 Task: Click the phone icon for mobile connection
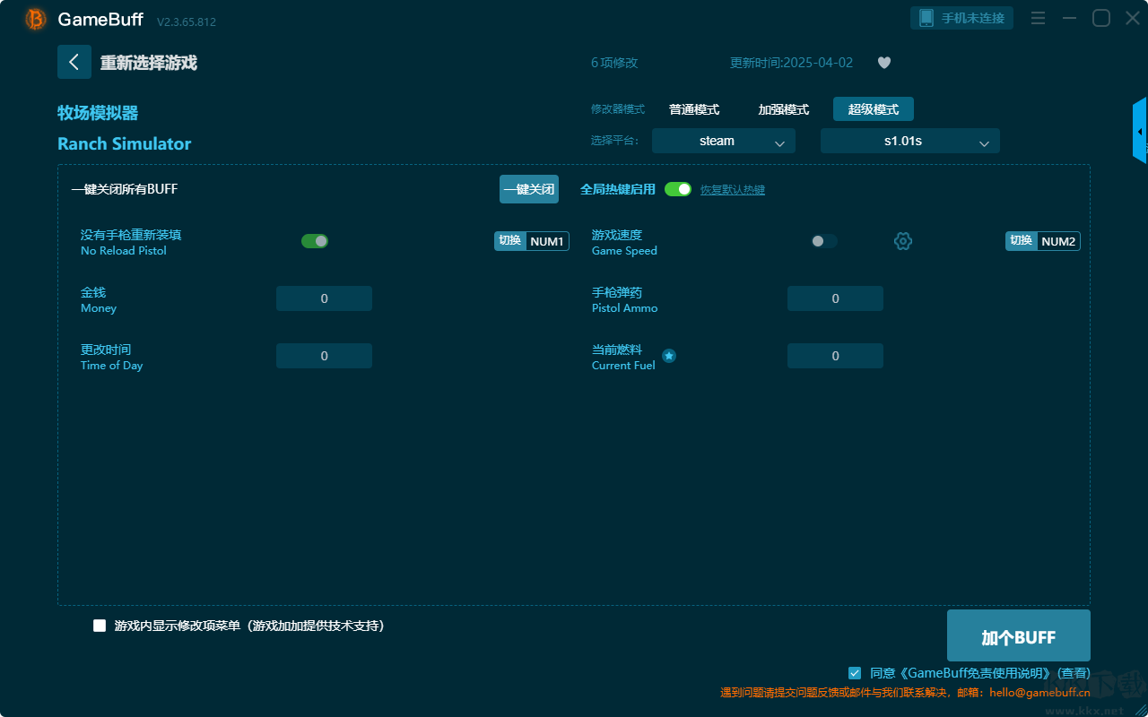pyautogui.click(x=926, y=18)
